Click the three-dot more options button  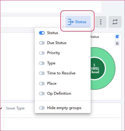101,22
